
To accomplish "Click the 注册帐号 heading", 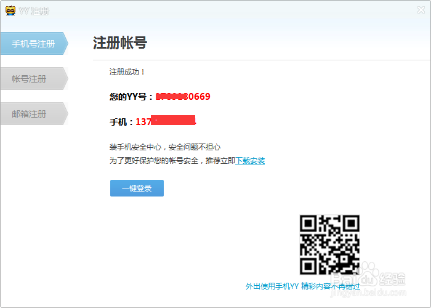I will 120,43.
